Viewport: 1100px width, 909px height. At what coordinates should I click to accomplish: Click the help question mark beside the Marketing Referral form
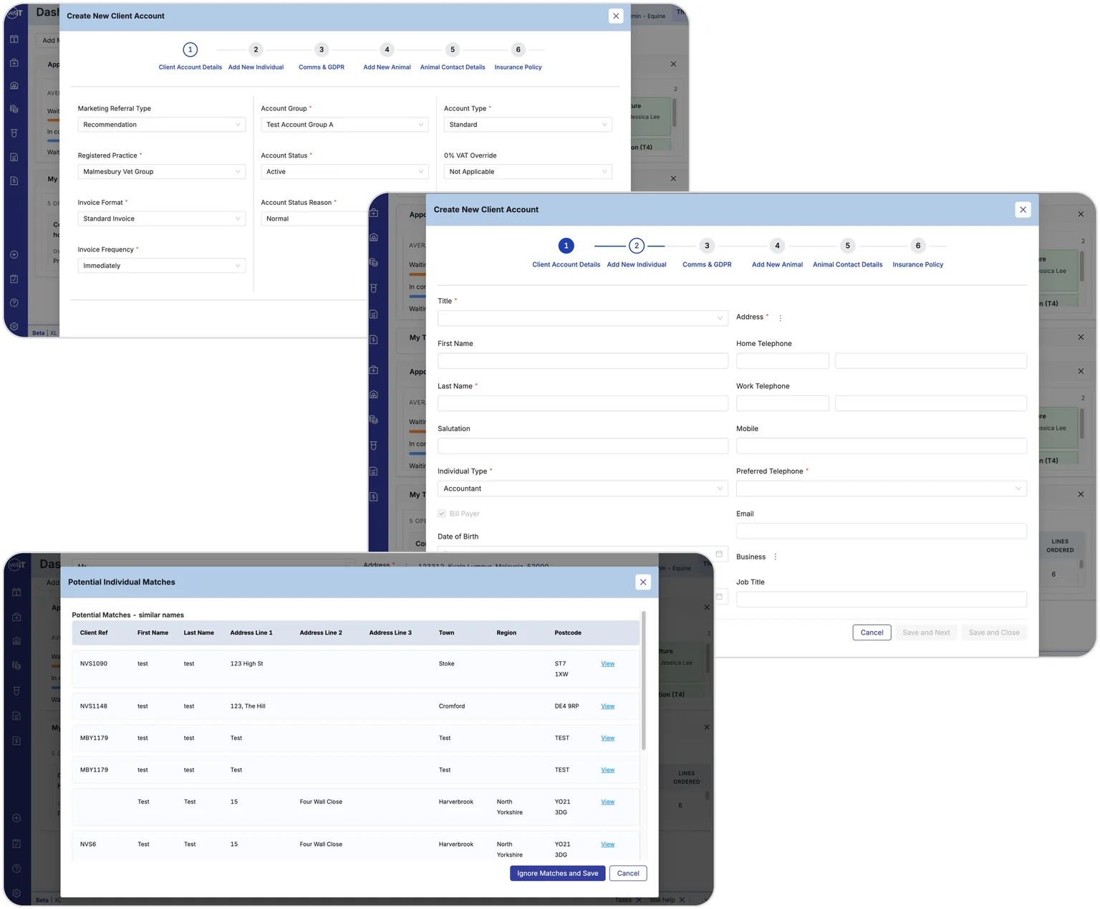[x=14, y=302]
